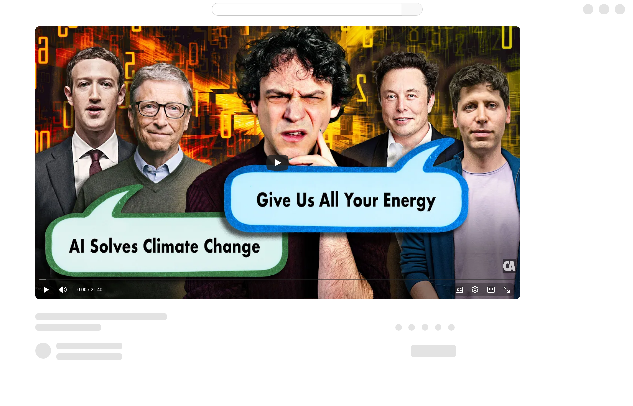Seek along the video progress bar
The height and width of the screenshot is (406, 633).
(278, 279)
